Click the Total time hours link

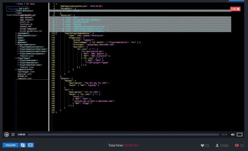pos(131,145)
